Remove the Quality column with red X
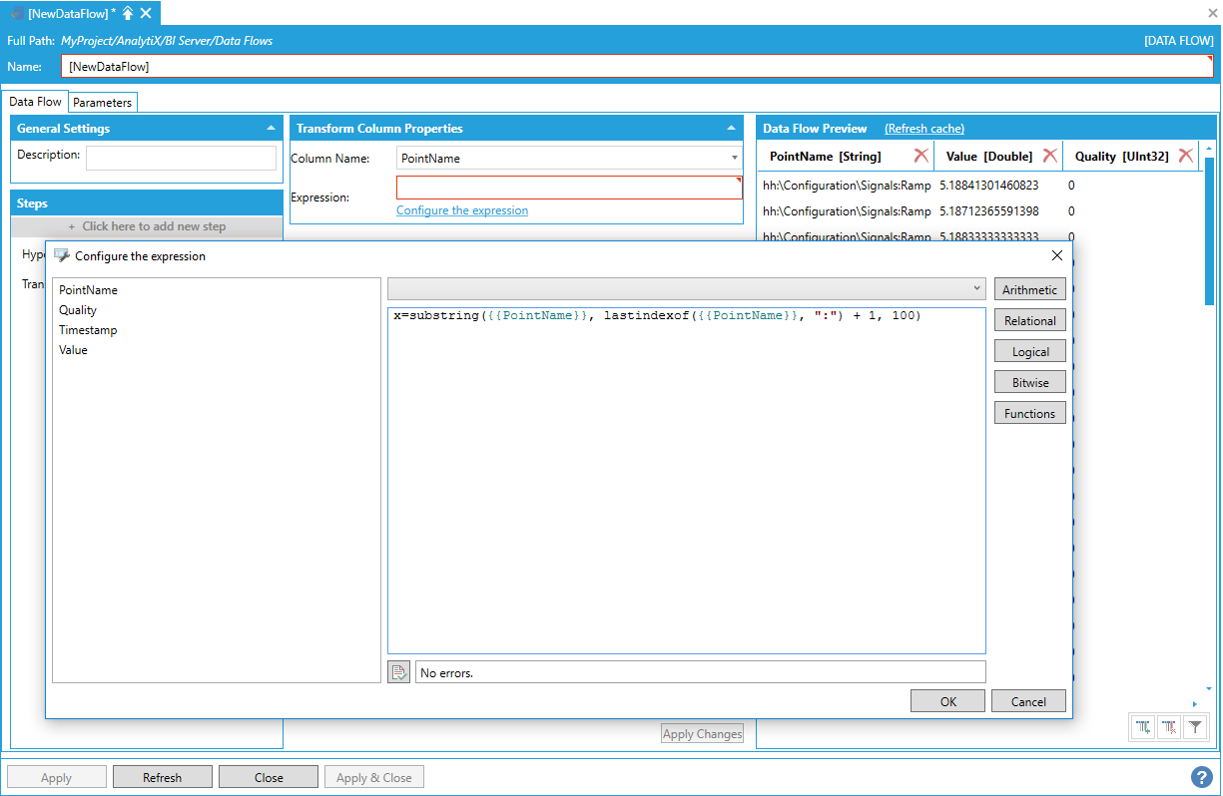 1185,156
